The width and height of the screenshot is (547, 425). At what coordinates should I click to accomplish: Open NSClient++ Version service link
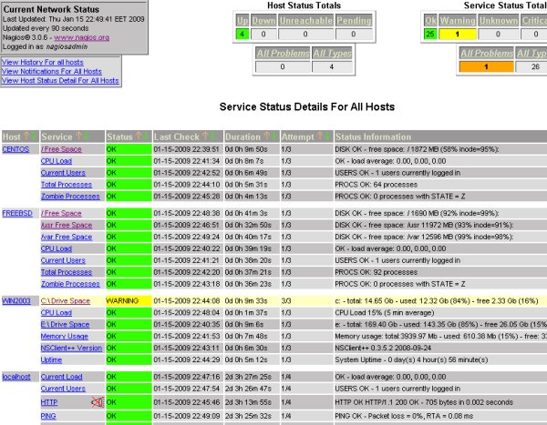click(x=71, y=348)
